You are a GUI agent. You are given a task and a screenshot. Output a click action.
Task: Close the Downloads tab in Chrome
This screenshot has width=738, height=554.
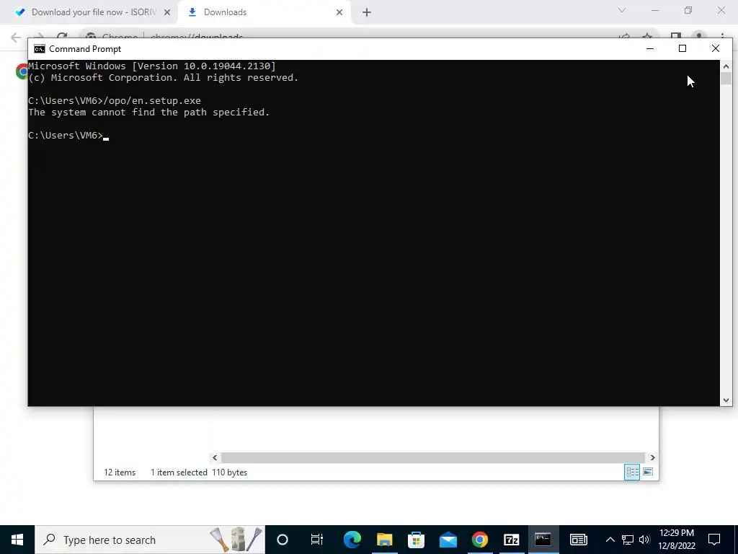pos(339,12)
